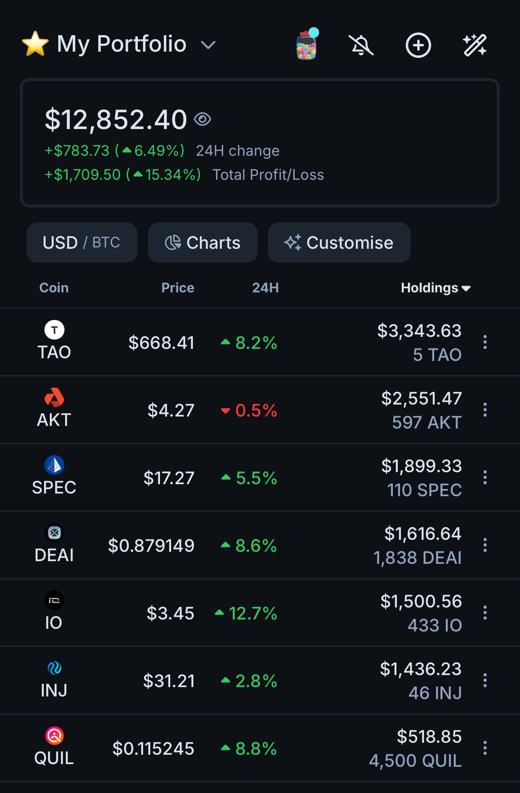Click the DEAI coin logo
The width and height of the screenshot is (520, 793).
coord(54,533)
